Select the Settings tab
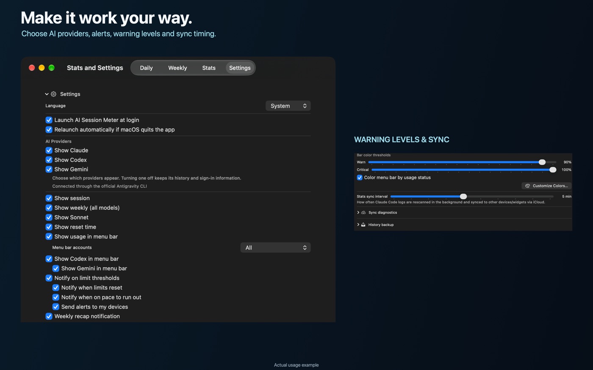593x370 pixels. [x=240, y=68]
